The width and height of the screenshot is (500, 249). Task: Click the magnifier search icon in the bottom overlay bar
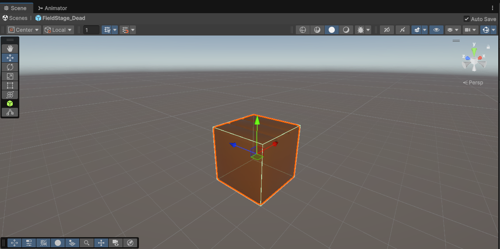pos(87,243)
